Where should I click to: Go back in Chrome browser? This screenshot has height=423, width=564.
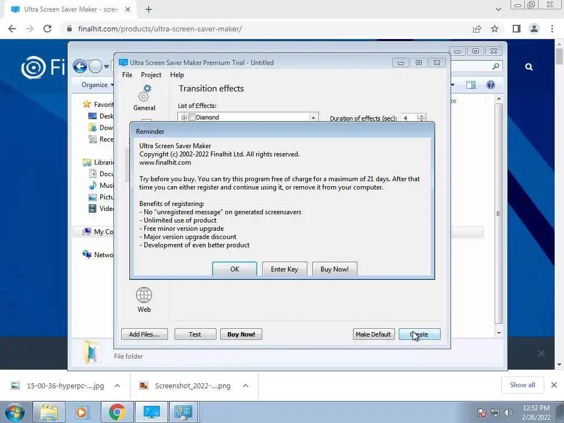click(12, 29)
